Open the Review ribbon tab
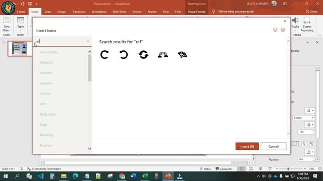The width and height of the screenshot is (323, 181). [x=152, y=12]
